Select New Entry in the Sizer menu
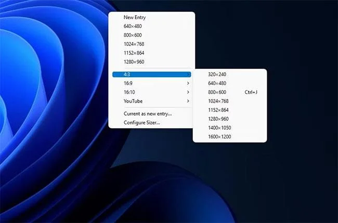This screenshot has height=223, width=338. pyautogui.click(x=151, y=17)
